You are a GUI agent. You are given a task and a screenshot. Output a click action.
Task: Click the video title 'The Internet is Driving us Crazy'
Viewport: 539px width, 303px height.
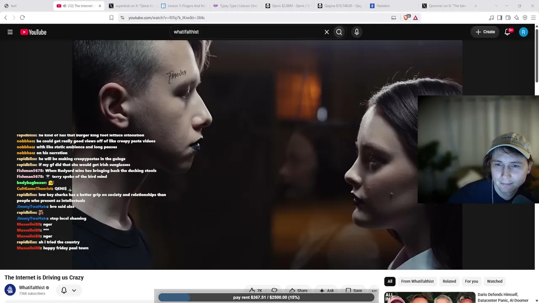click(44, 277)
